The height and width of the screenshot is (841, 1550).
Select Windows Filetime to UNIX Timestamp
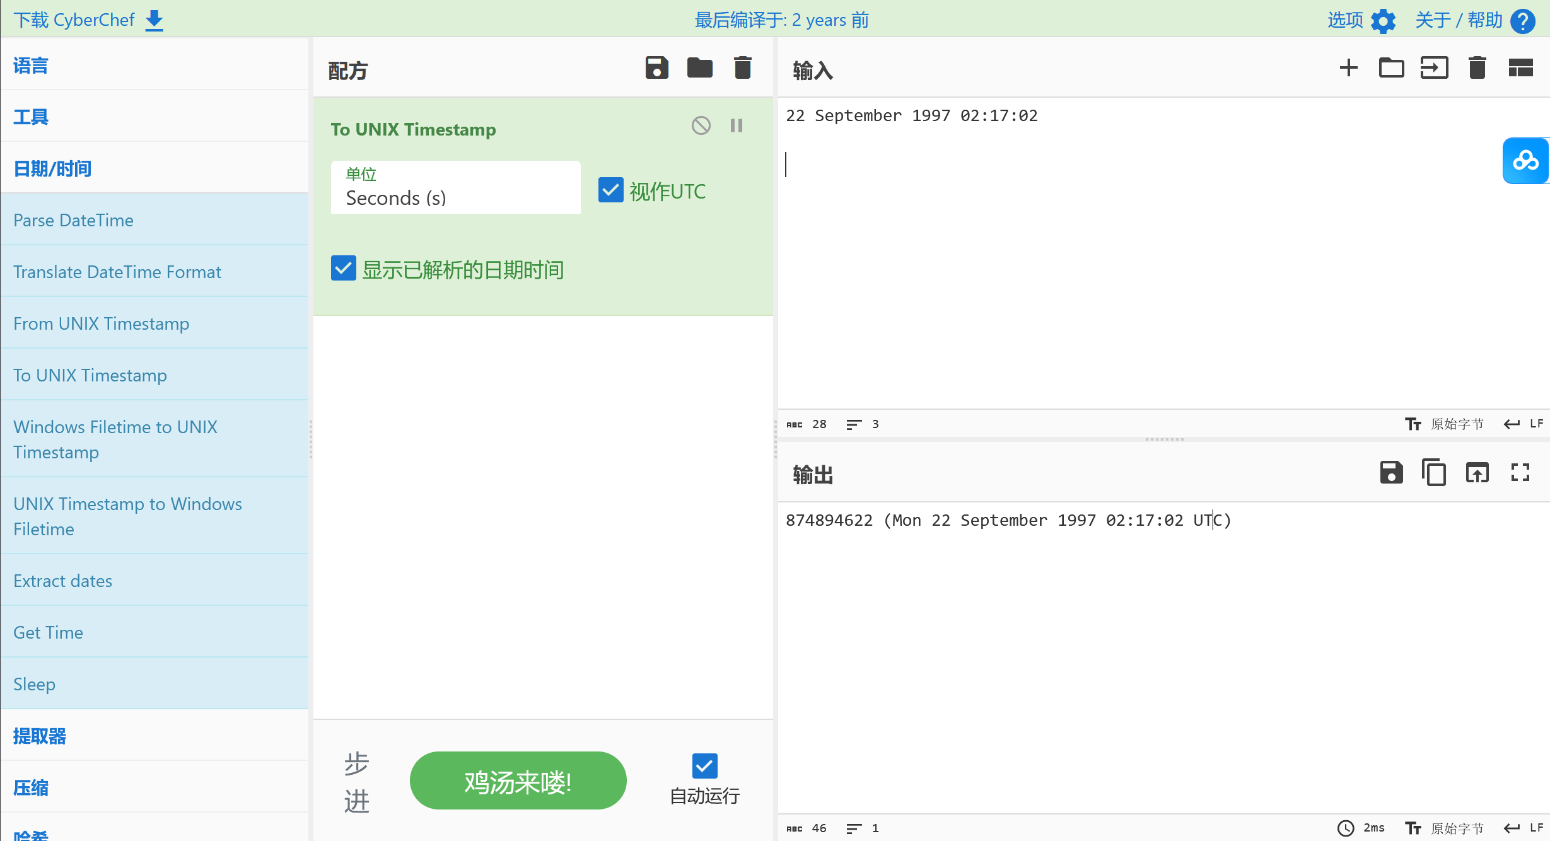[x=154, y=439]
